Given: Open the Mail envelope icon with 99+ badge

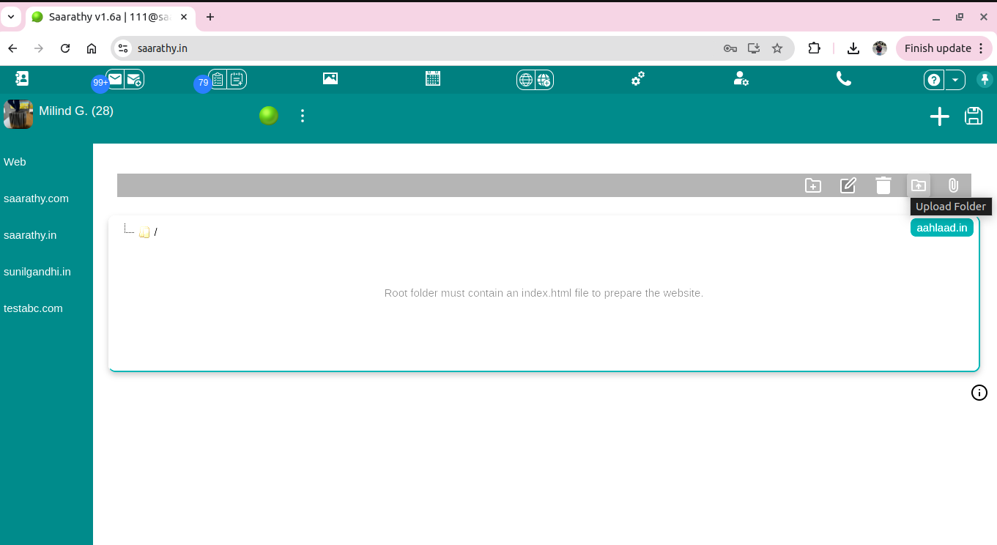Looking at the screenshot, I should point(114,78).
